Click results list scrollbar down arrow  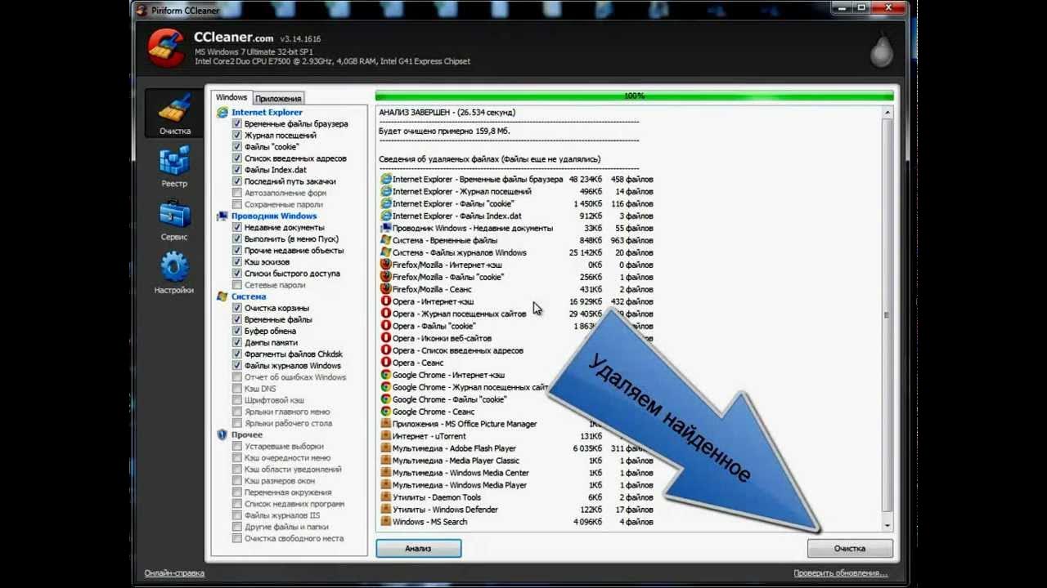(x=887, y=525)
